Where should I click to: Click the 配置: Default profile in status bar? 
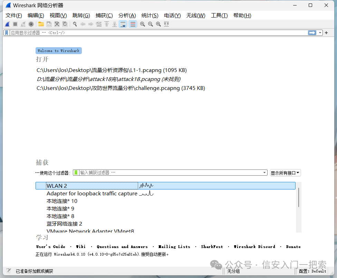pyautogui.click(x=313, y=271)
